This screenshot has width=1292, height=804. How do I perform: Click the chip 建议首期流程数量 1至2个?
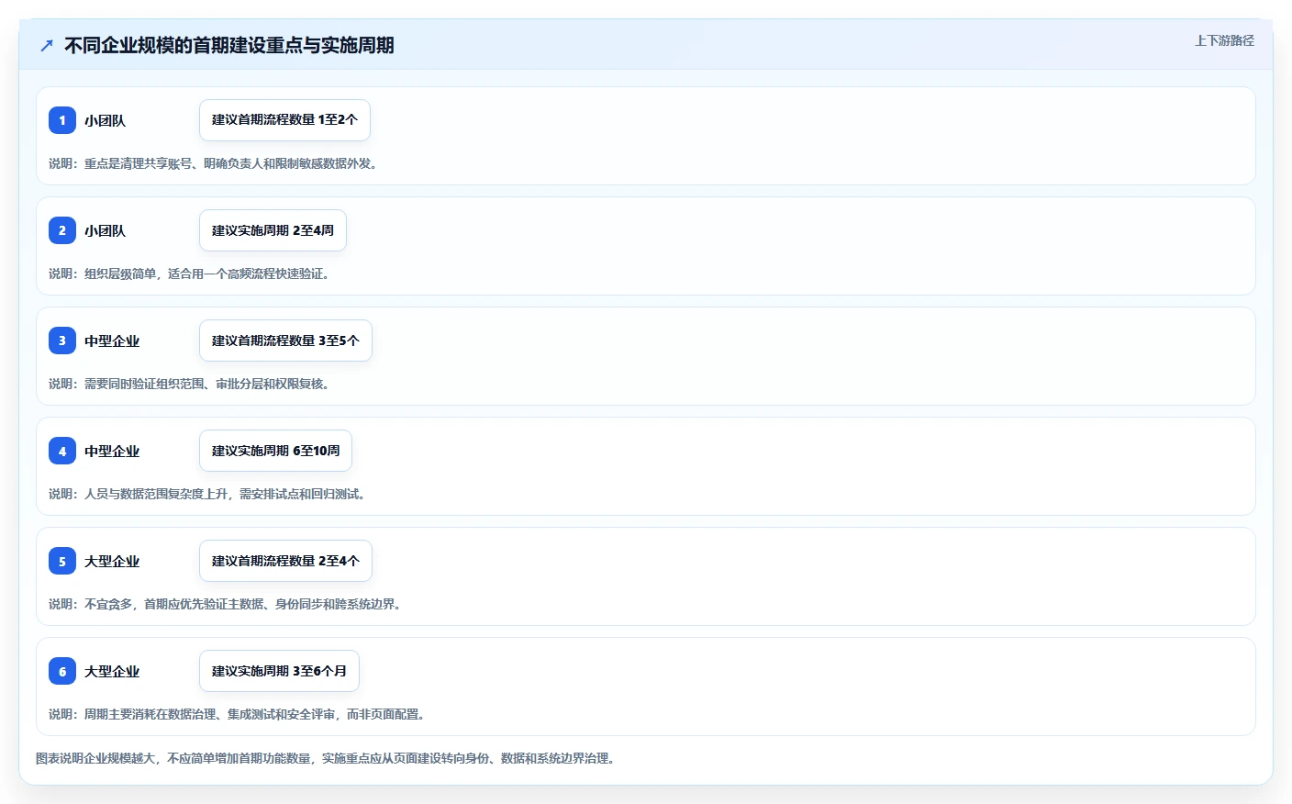(284, 120)
